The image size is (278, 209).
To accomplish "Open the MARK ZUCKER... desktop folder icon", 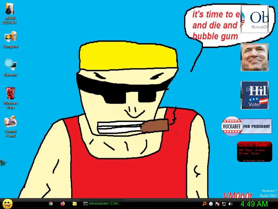I will coord(10,13).
